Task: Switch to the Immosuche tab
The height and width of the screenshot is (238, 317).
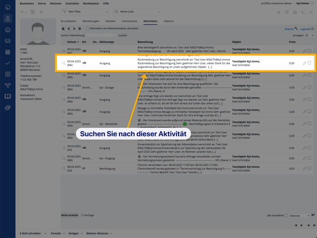Action: tap(129, 21)
